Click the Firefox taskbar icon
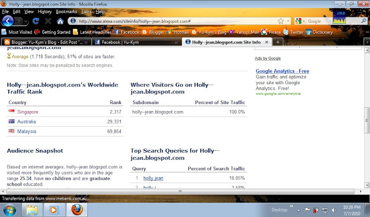The width and height of the screenshot is (370, 217). pos(77,210)
